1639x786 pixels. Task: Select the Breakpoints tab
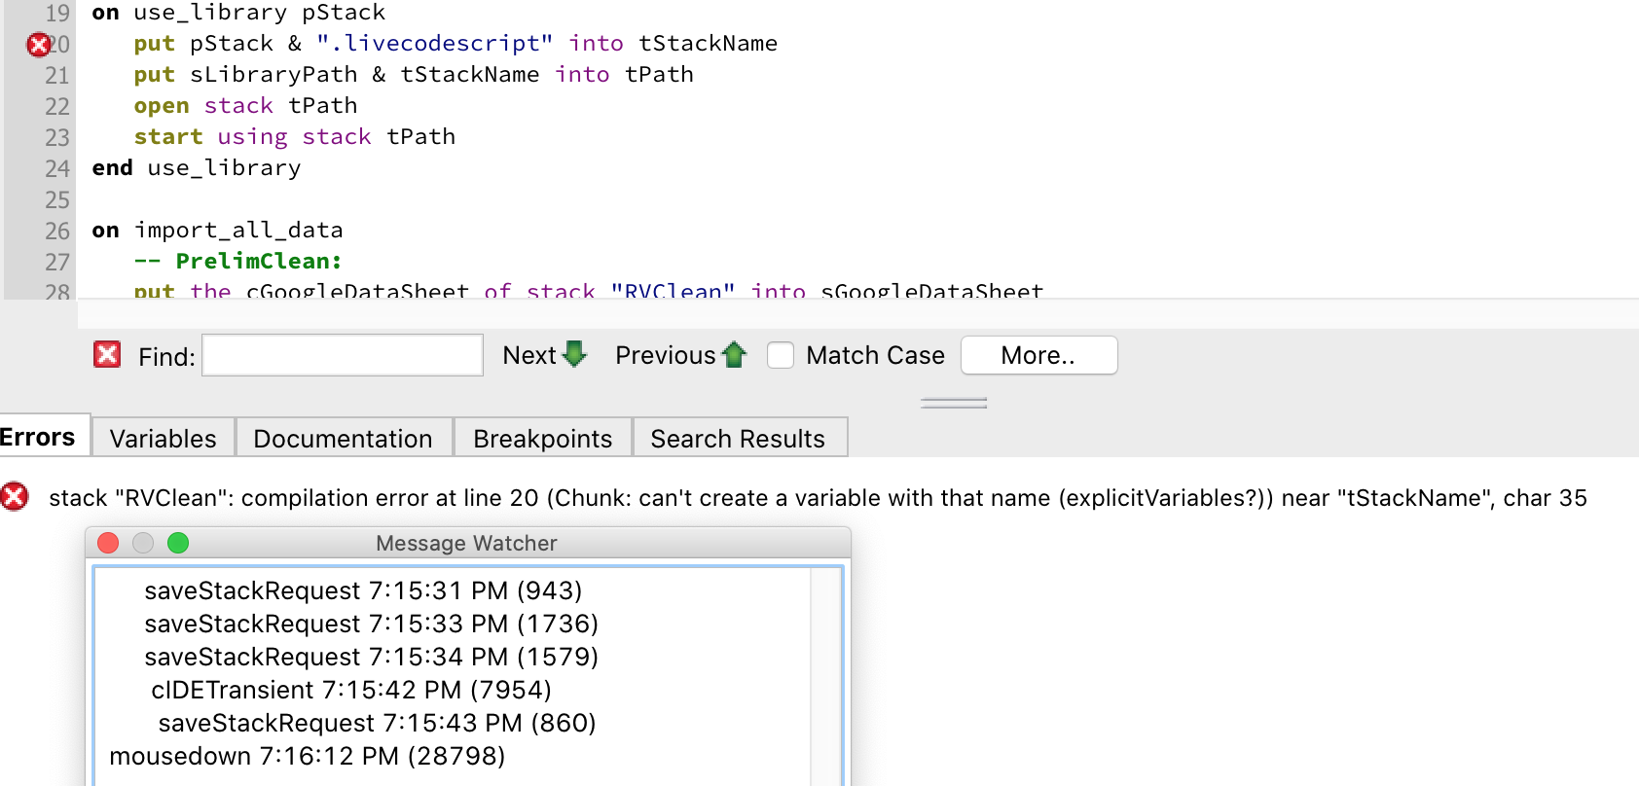pyautogui.click(x=542, y=439)
